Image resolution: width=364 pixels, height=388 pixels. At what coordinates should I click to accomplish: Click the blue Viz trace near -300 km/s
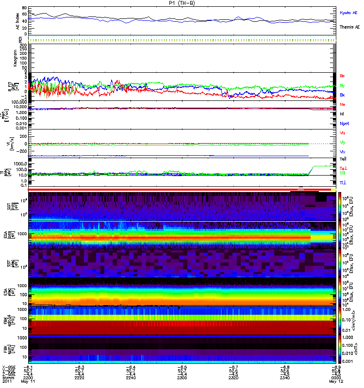tap(168, 156)
